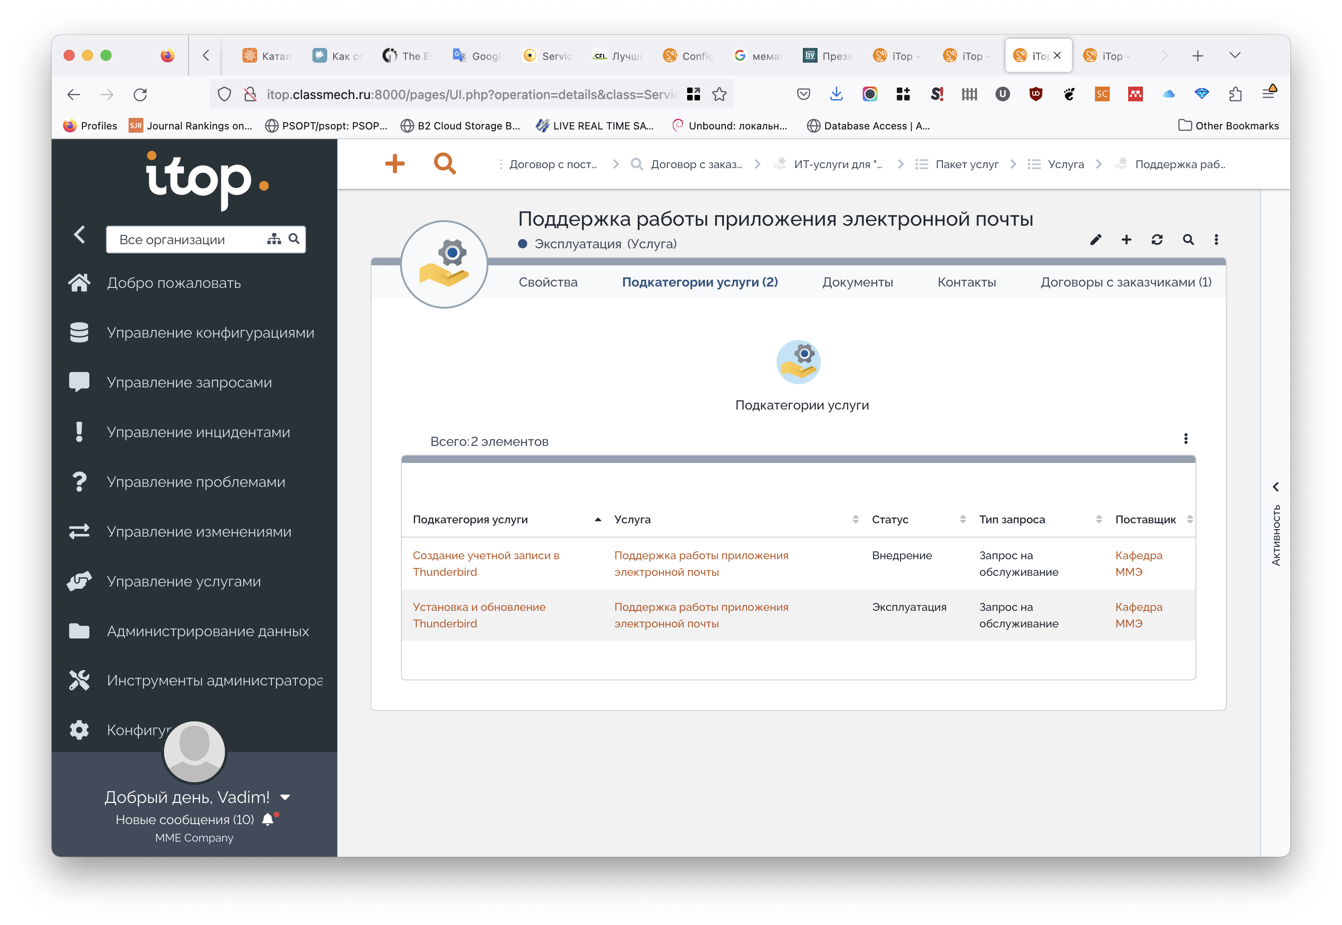Open the three-dot menu above subcategories table
1342x925 pixels.
tap(1185, 439)
